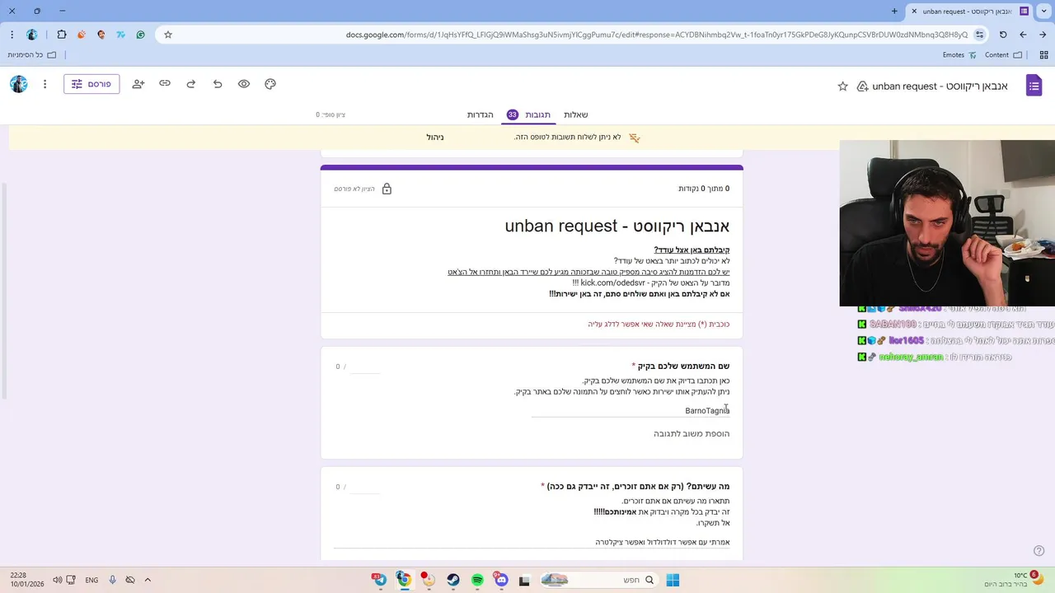This screenshot has height=593, width=1055.
Task: Edit score field for 'מה עשיתם' question
Action: (x=365, y=487)
